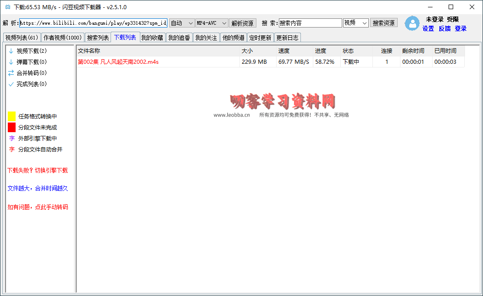
Task: Open 设置 settings link
Action: [428, 28]
